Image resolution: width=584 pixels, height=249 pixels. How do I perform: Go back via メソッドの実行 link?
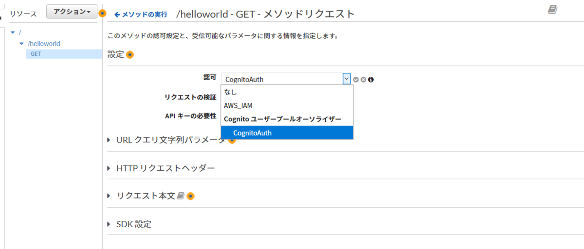(141, 15)
